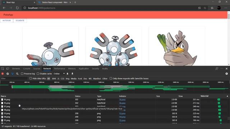This screenshot has height=129, width=230.
Task: Select the 93.png request row
Action: coord(100,113)
